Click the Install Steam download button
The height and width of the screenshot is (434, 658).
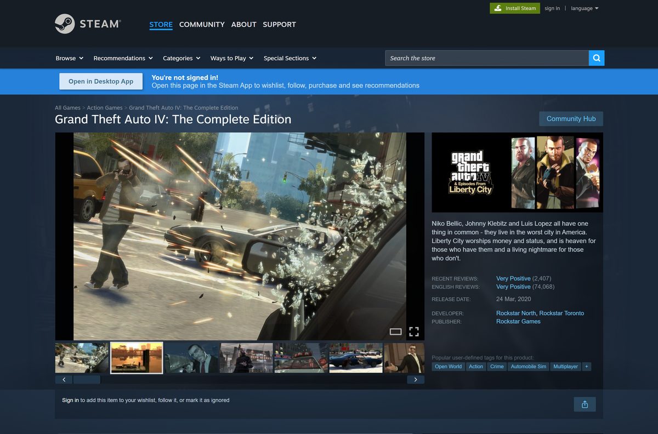point(514,8)
